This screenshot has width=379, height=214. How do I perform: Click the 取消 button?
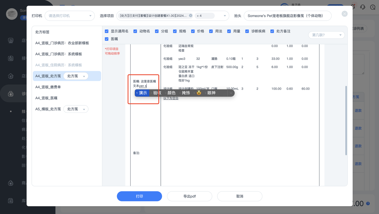[x=240, y=196]
